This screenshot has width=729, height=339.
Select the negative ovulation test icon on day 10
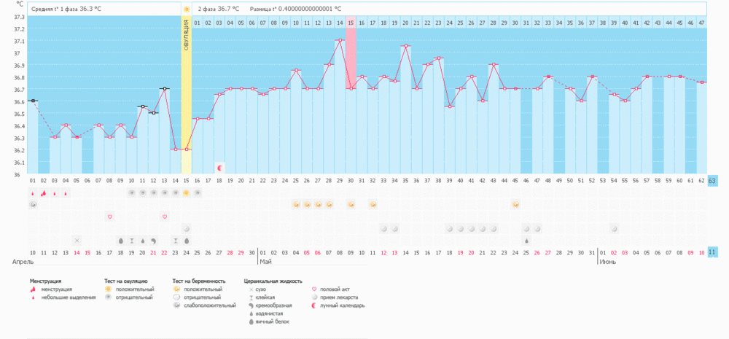pyautogui.click(x=131, y=192)
